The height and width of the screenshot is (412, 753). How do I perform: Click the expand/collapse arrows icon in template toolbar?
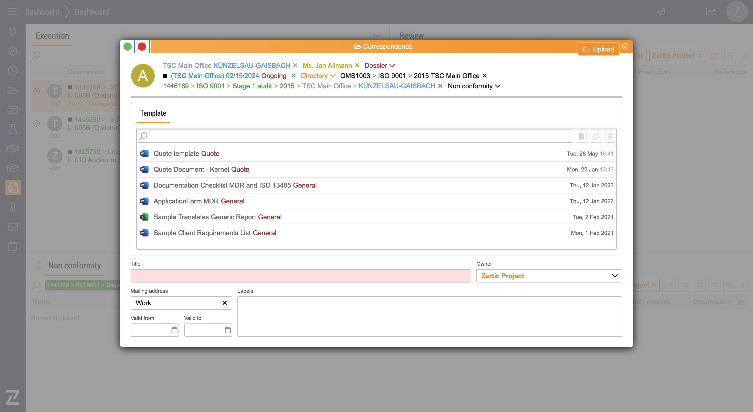610,136
